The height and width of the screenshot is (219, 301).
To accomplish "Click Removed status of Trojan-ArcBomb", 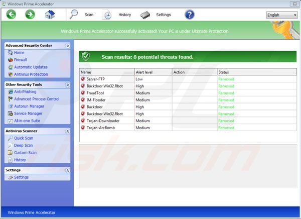I will [x=226, y=128].
